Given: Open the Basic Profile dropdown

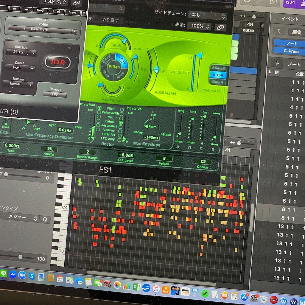Looking at the screenshot, I should (43, 29).
